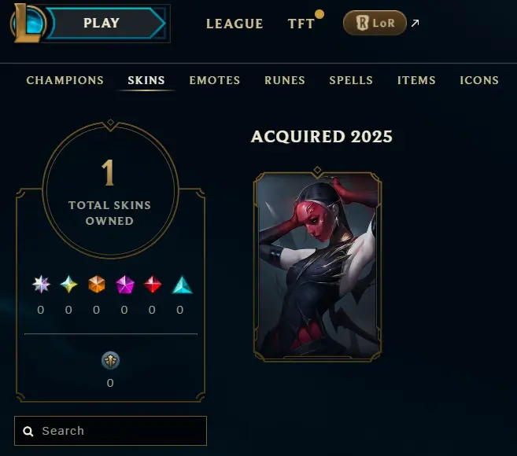
Task: Click the teal triangle gem icon
Action: click(x=182, y=285)
